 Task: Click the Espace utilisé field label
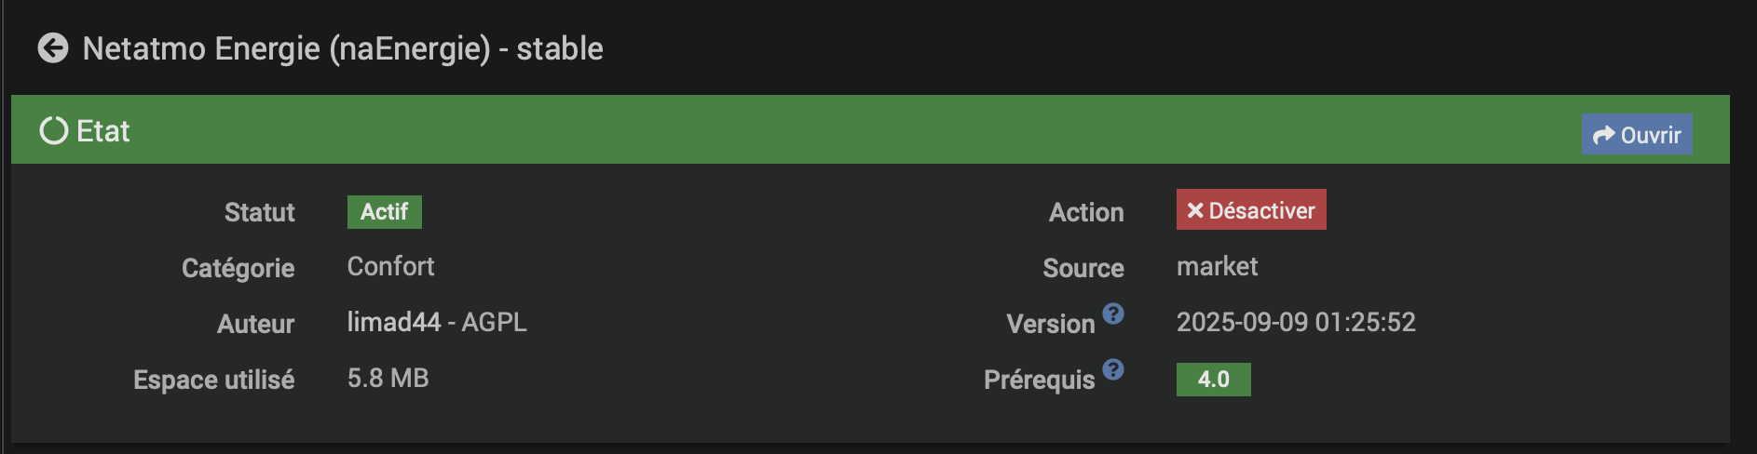(x=213, y=380)
